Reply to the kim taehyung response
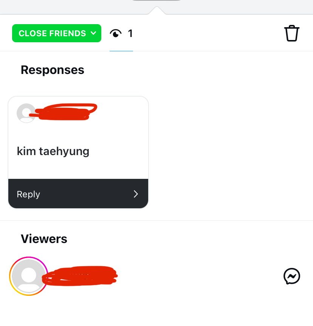The width and height of the screenshot is (313, 326). [x=78, y=194]
